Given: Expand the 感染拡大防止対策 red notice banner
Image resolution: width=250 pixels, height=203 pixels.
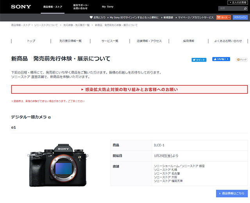Looking at the screenshot, I should pos(129,89).
